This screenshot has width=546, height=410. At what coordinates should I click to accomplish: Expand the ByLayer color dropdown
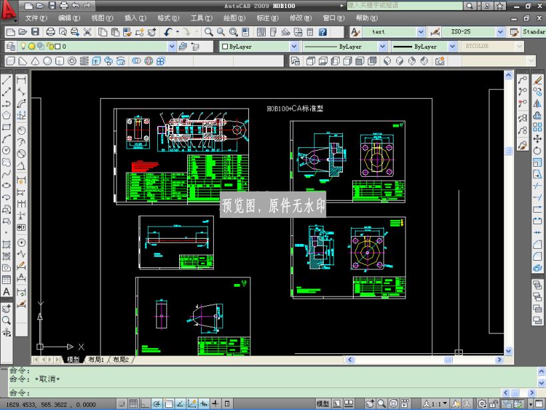click(x=294, y=47)
